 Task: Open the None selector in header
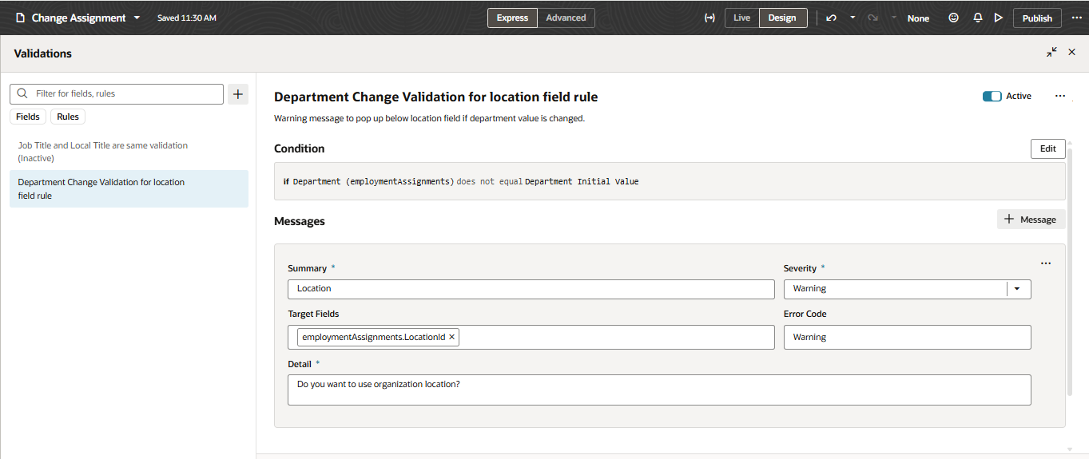click(x=918, y=18)
